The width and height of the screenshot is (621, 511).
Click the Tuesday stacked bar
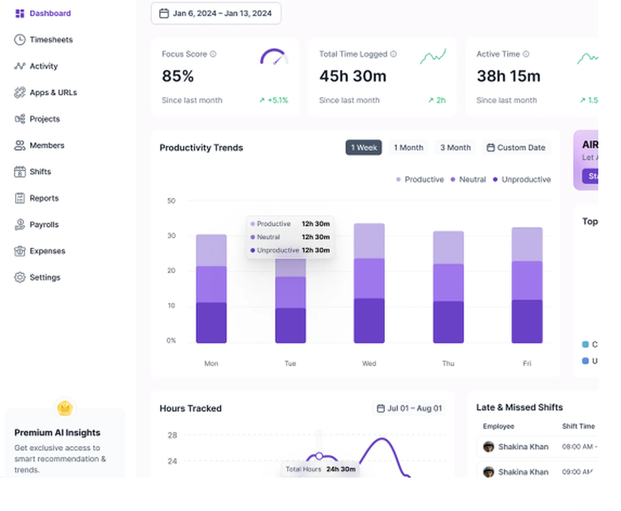[291, 301]
